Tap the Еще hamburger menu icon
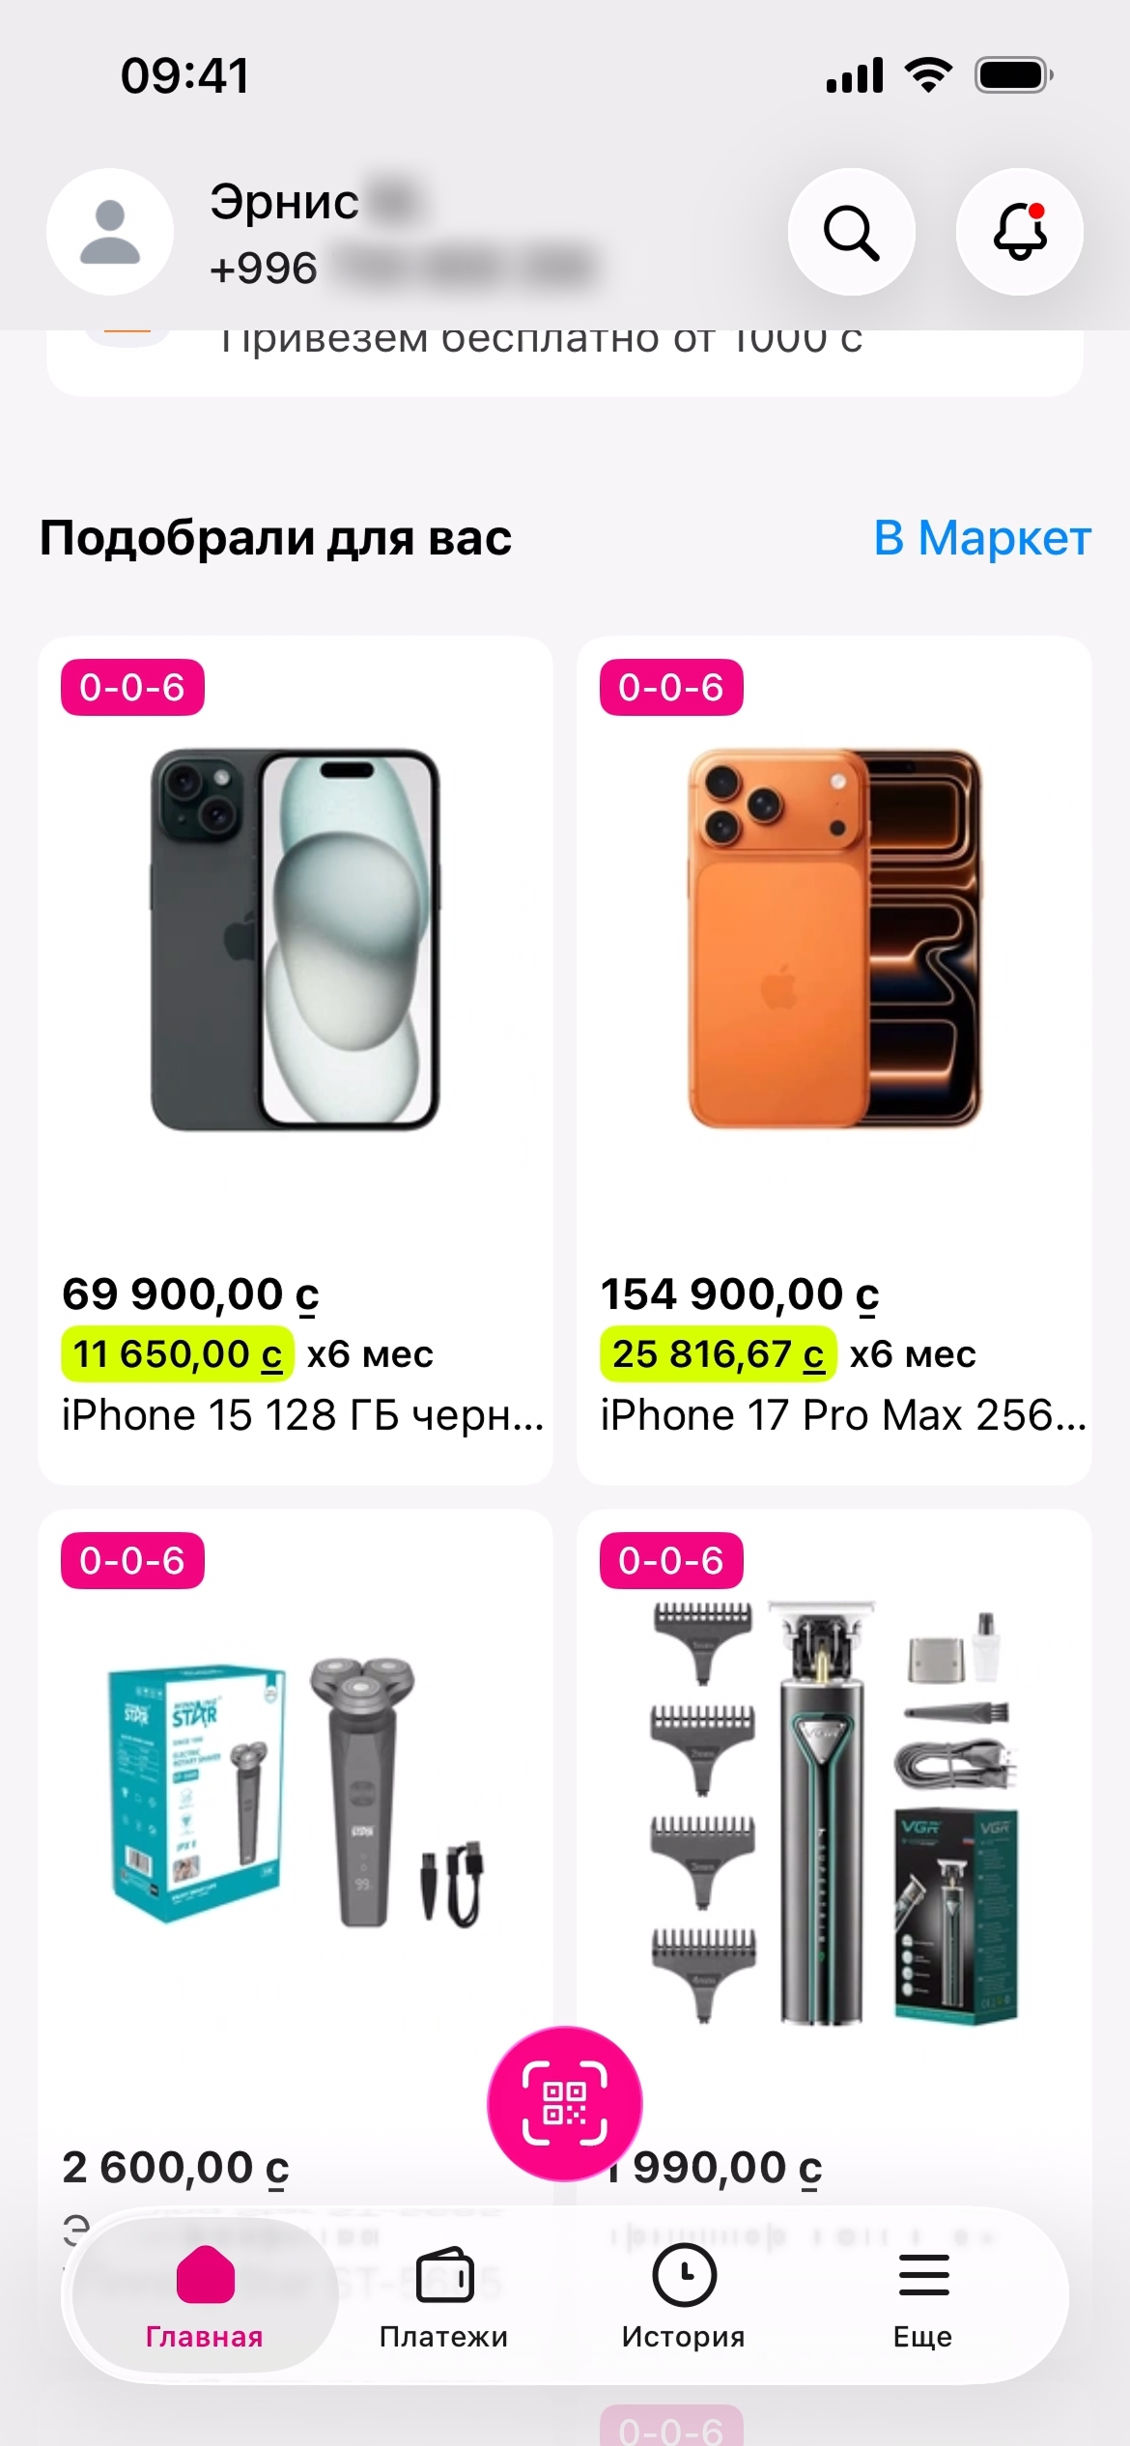 [x=923, y=2276]
